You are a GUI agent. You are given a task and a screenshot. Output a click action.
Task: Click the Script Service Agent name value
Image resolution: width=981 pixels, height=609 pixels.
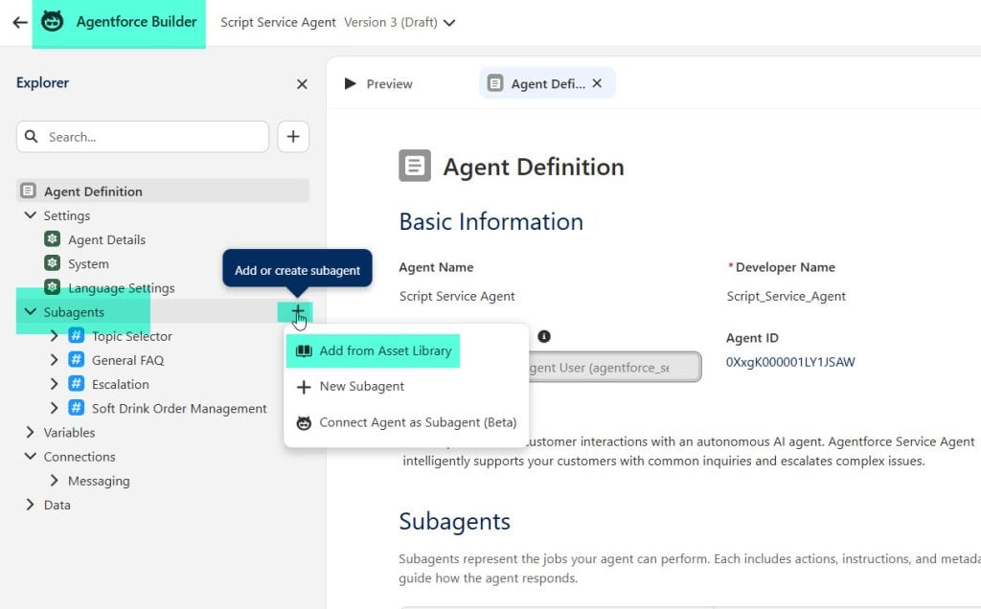pos(457,297)
